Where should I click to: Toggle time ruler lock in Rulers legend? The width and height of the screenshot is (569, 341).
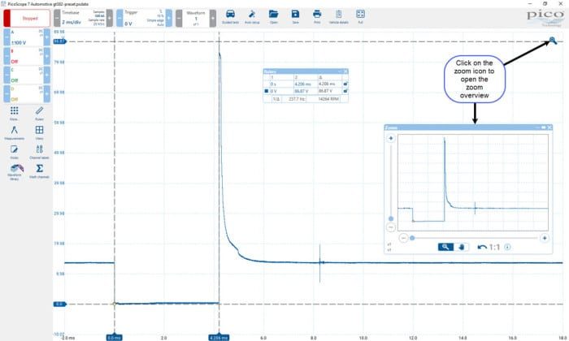coord(345,84)
